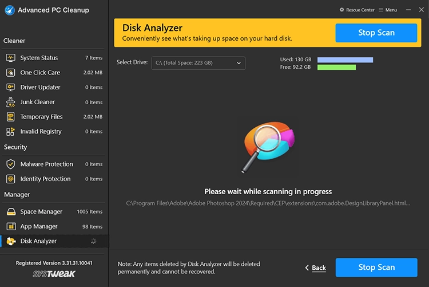Select the Temporary Files icon
429x287 pixels.
point(10,117)
